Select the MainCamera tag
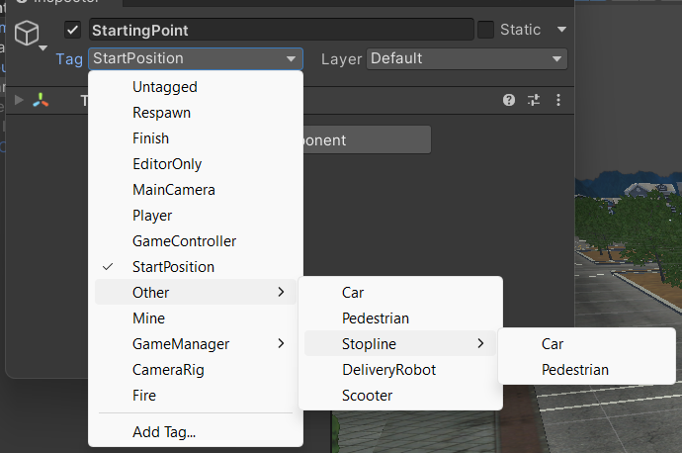This screenshot has height=453, width=682. [196, 190]
